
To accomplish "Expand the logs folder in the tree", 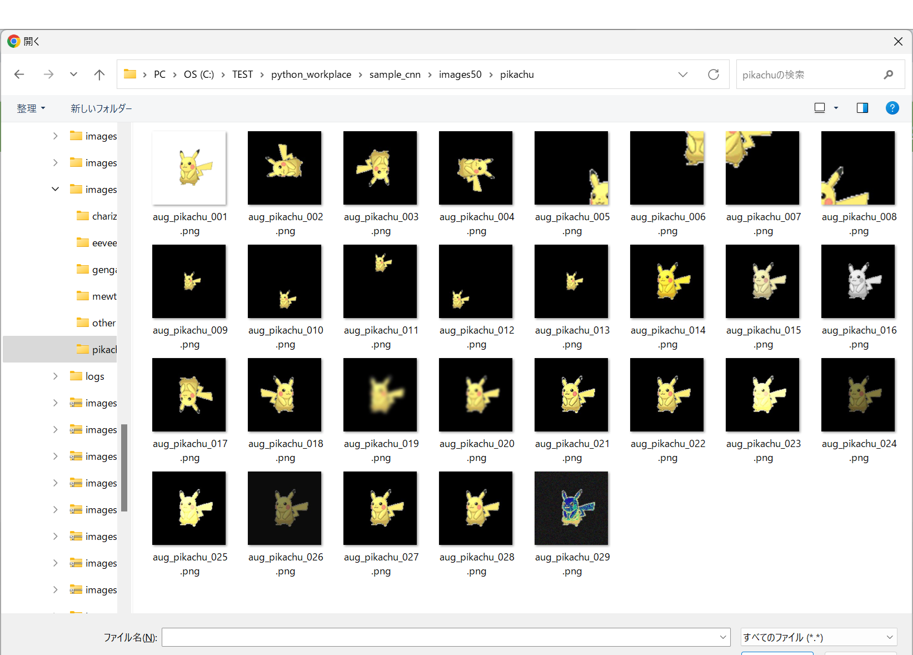I will click(55, 376).
